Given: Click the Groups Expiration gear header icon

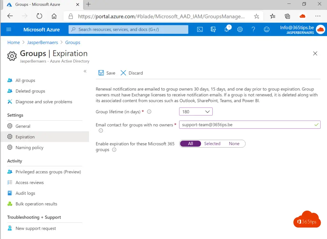Looking at the screenshot, I should coord(12,56).
